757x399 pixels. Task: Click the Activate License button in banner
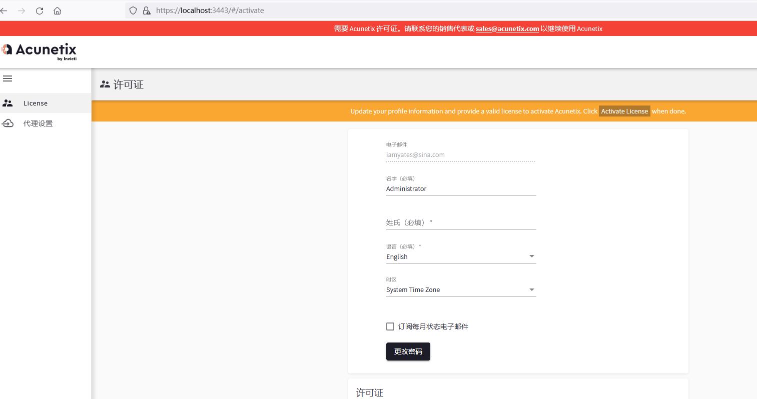tap(624, 111)
